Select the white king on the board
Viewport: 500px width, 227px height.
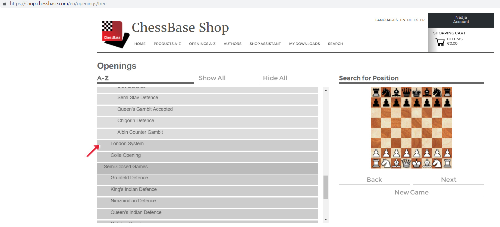click(416, 163)
